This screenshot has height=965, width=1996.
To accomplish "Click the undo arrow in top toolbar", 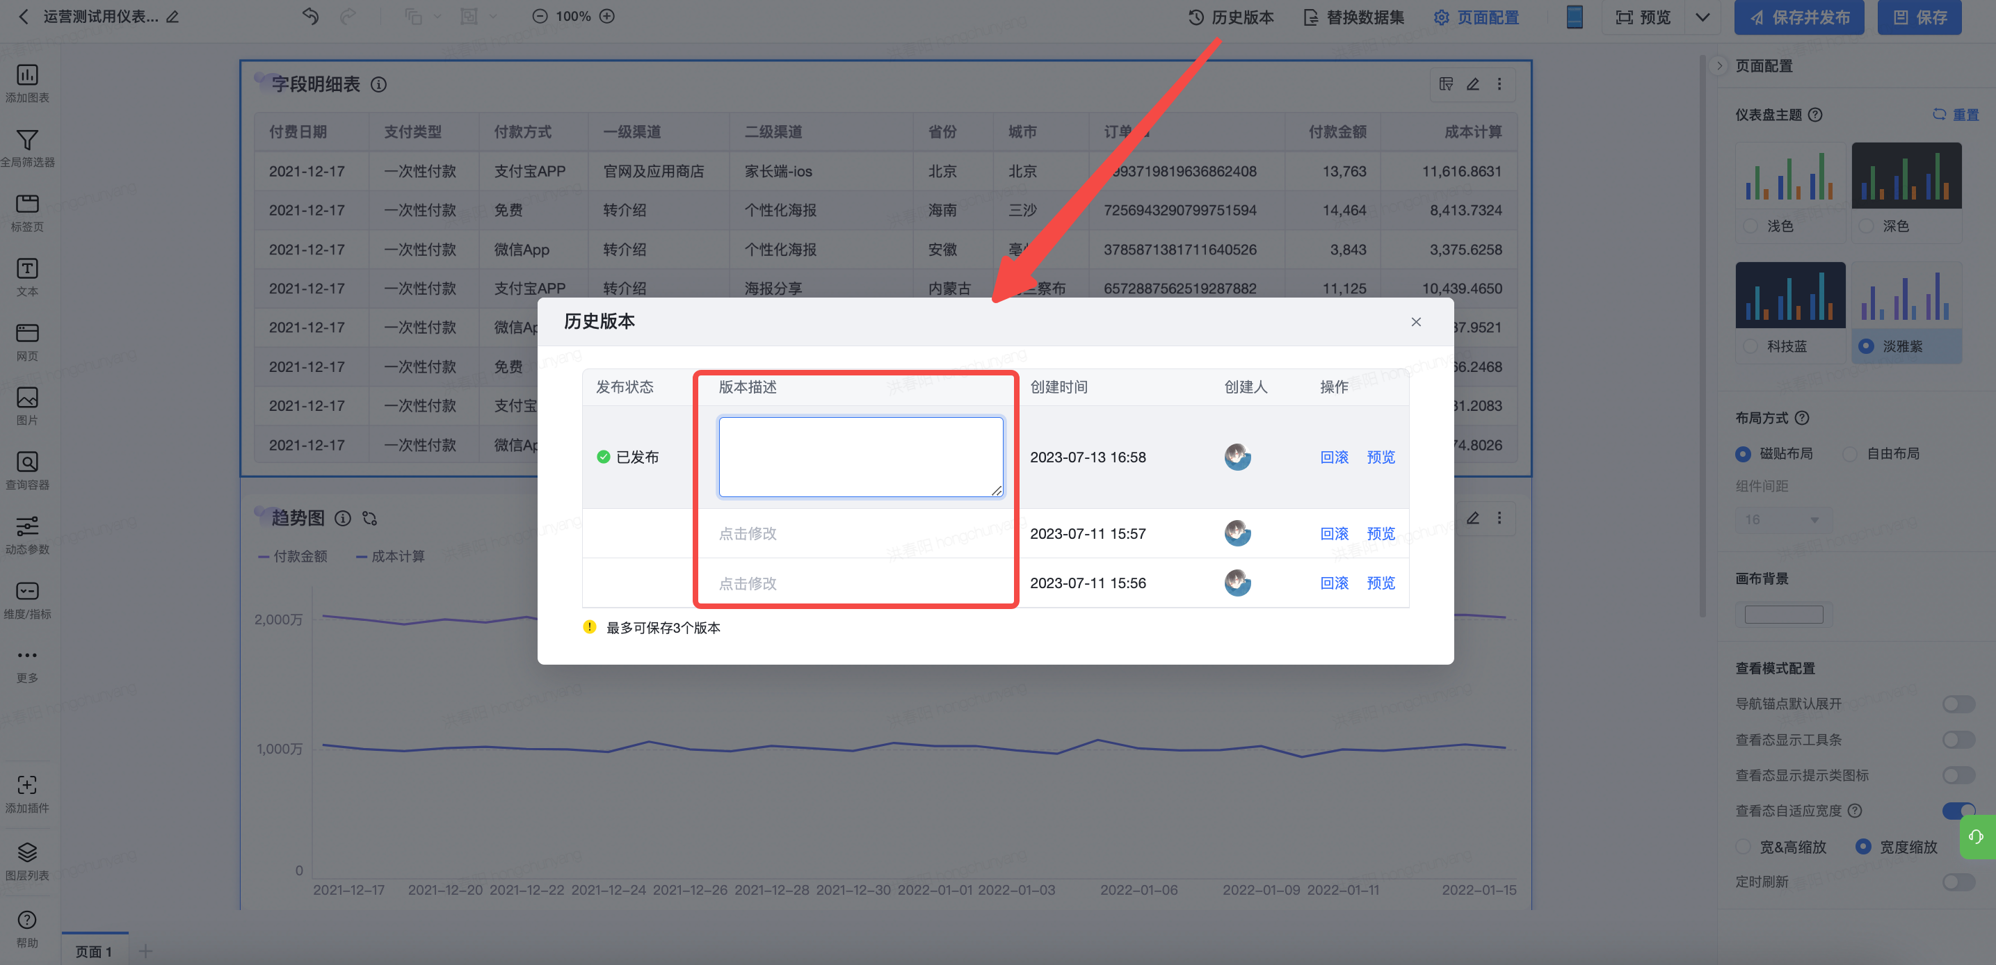I will (x=310, y=16).
